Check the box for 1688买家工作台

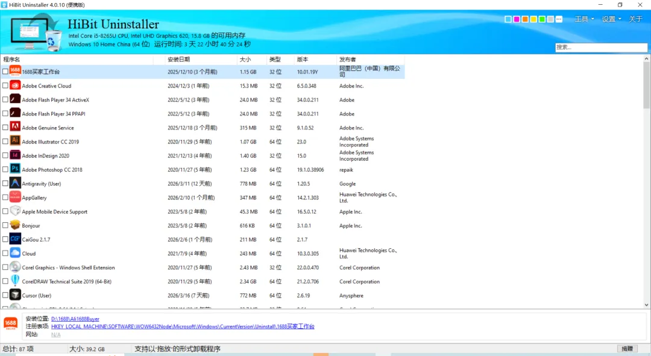click(5, 71)
